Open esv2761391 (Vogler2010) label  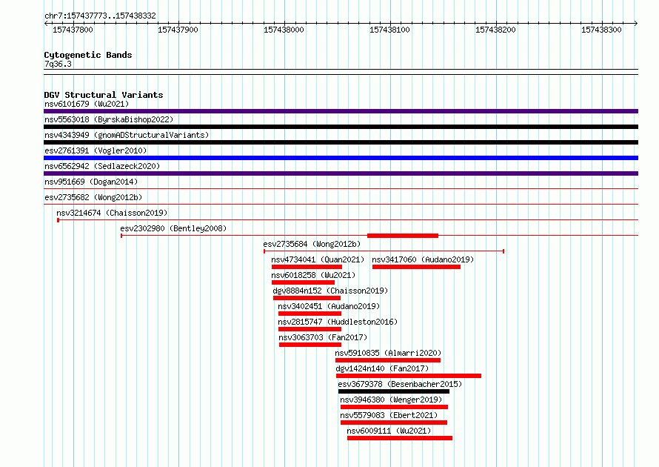pos(96,150)
